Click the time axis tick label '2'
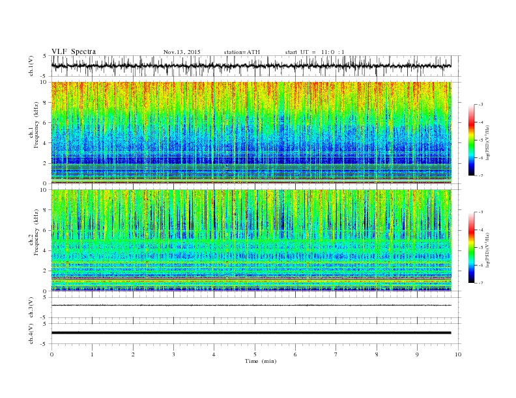Viewport: 516px width, 398px height. pos(133,354)
